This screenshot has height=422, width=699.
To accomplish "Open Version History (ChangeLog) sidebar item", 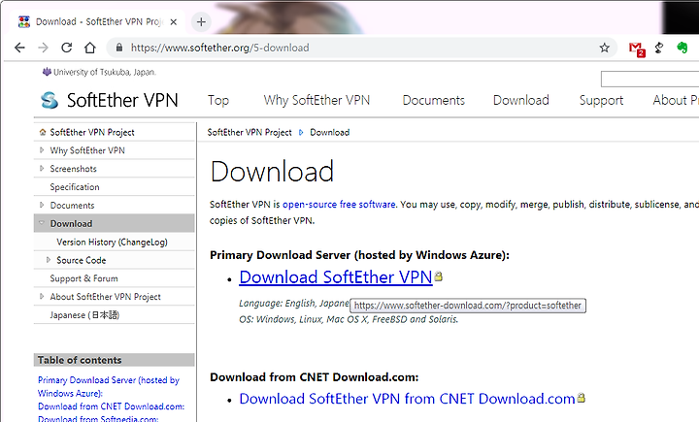I will 112,242.
